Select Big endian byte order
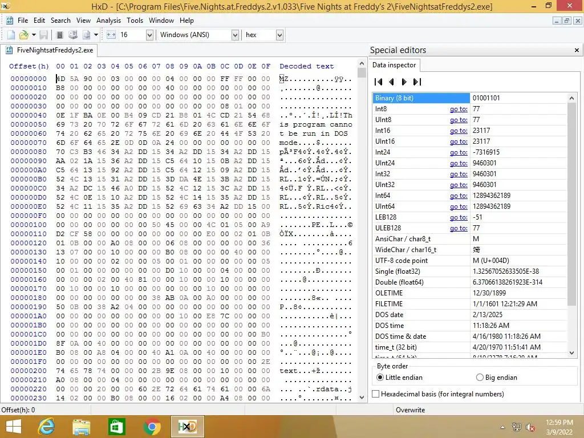584x438 pixels. pyautogui.click(x=497, y=378)
